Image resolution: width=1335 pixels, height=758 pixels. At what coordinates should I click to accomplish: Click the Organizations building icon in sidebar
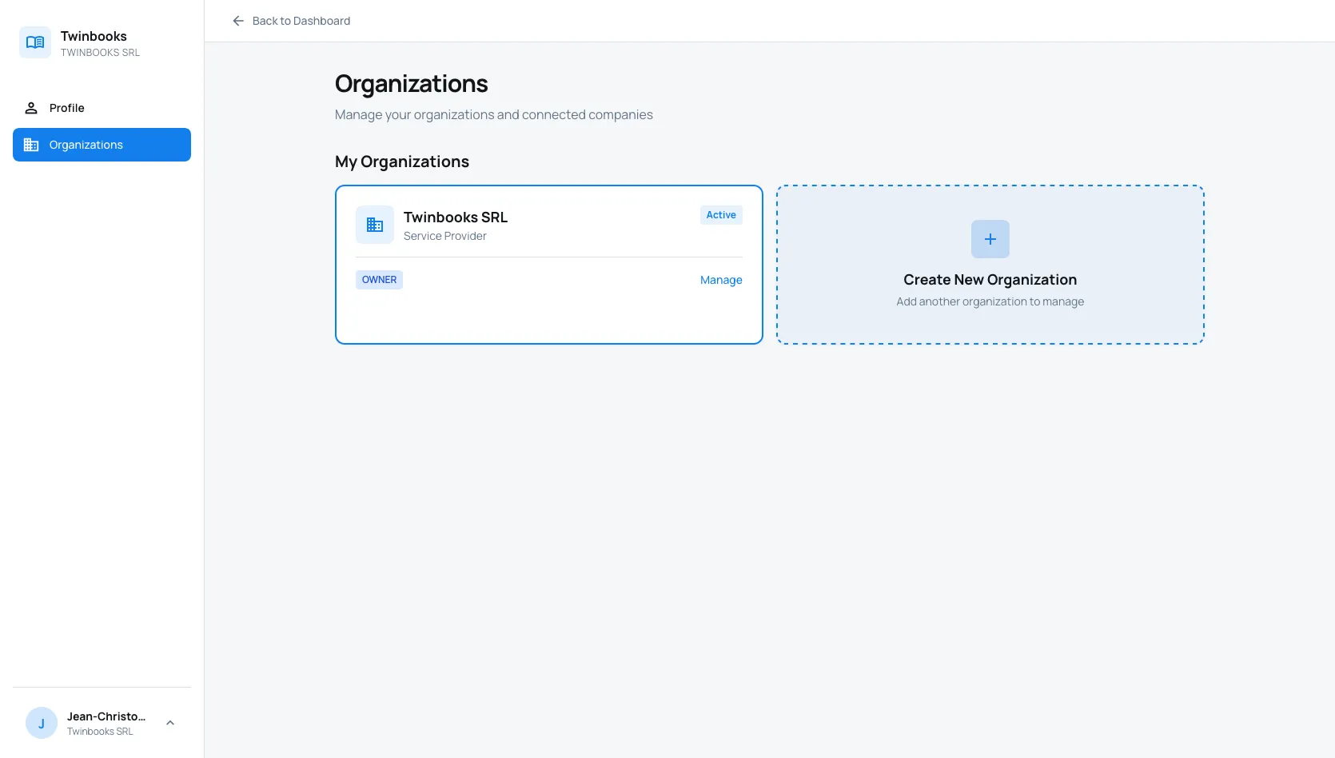click(x=31, y=145)
